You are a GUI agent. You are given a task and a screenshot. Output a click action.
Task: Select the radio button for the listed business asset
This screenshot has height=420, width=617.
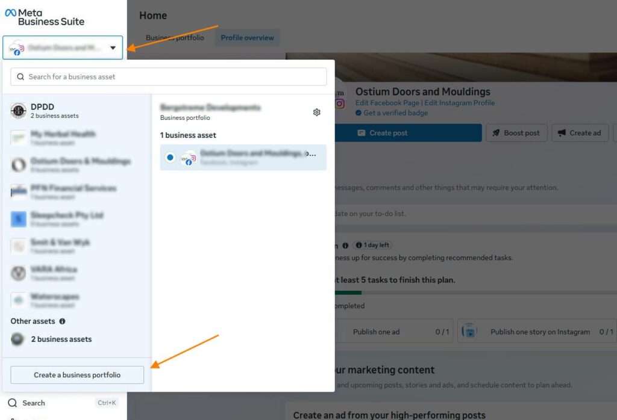[x=170, y=158]
